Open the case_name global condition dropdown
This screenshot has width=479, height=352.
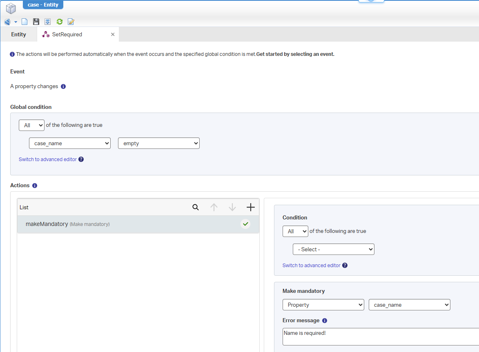click(70, 143)
